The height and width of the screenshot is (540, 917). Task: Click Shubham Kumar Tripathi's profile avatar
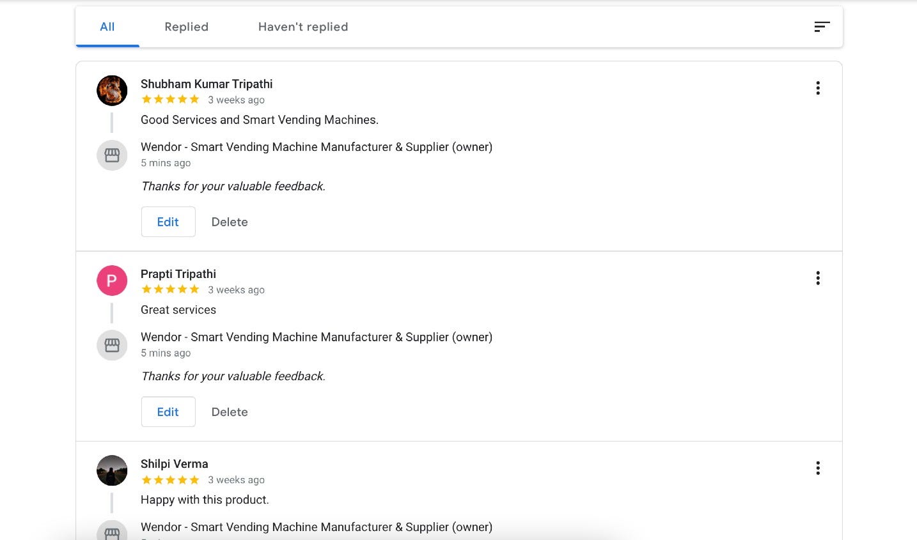pyautogui.click(x=112, y=90)
